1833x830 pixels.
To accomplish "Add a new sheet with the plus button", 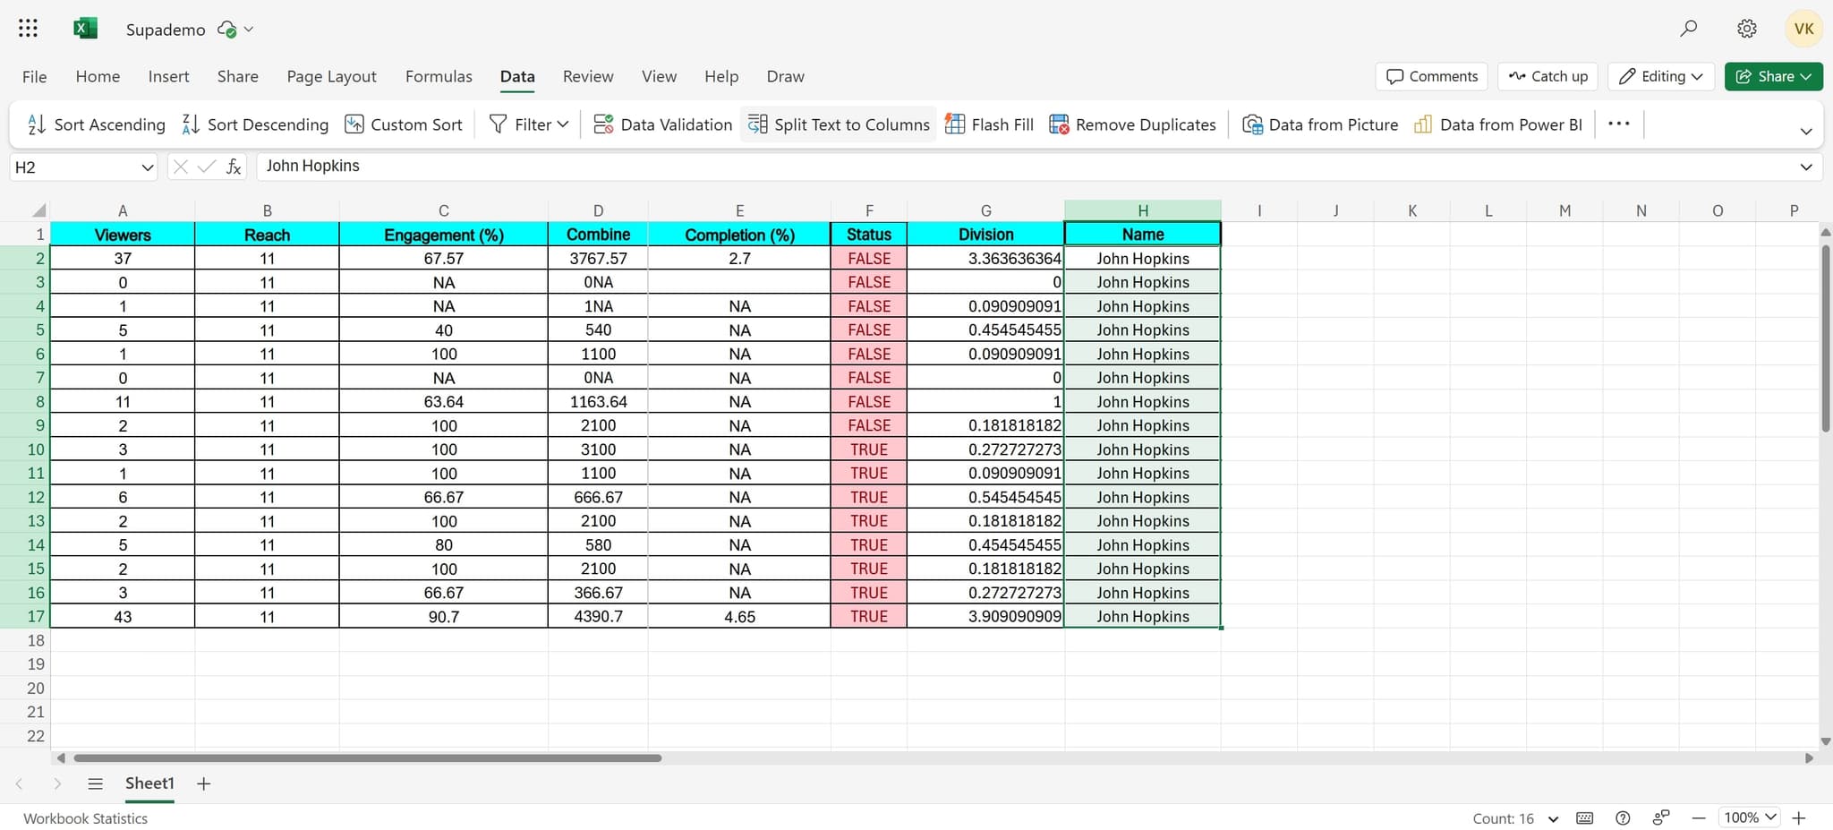I will [x=203, y=783].
